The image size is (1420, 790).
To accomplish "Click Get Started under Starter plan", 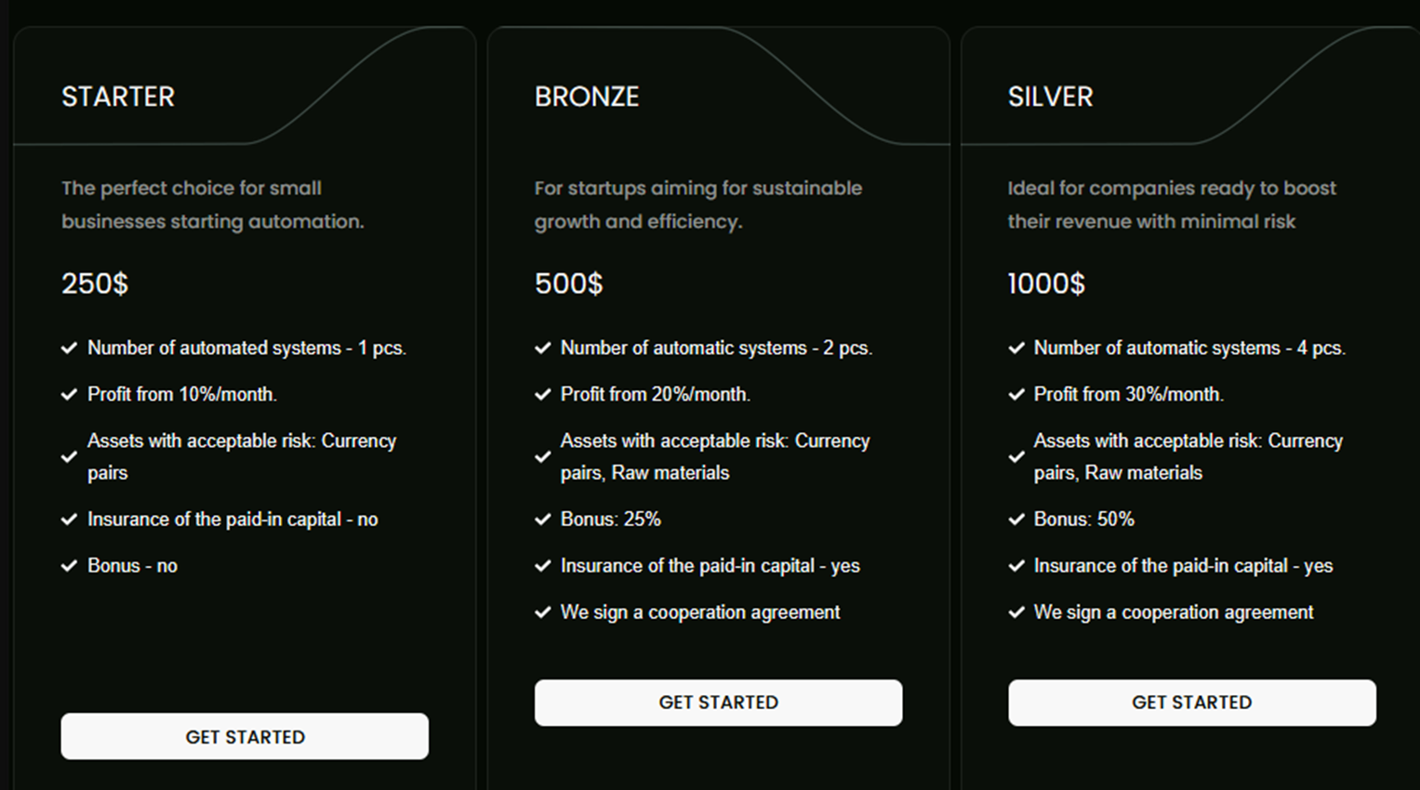I will (245, 736).
